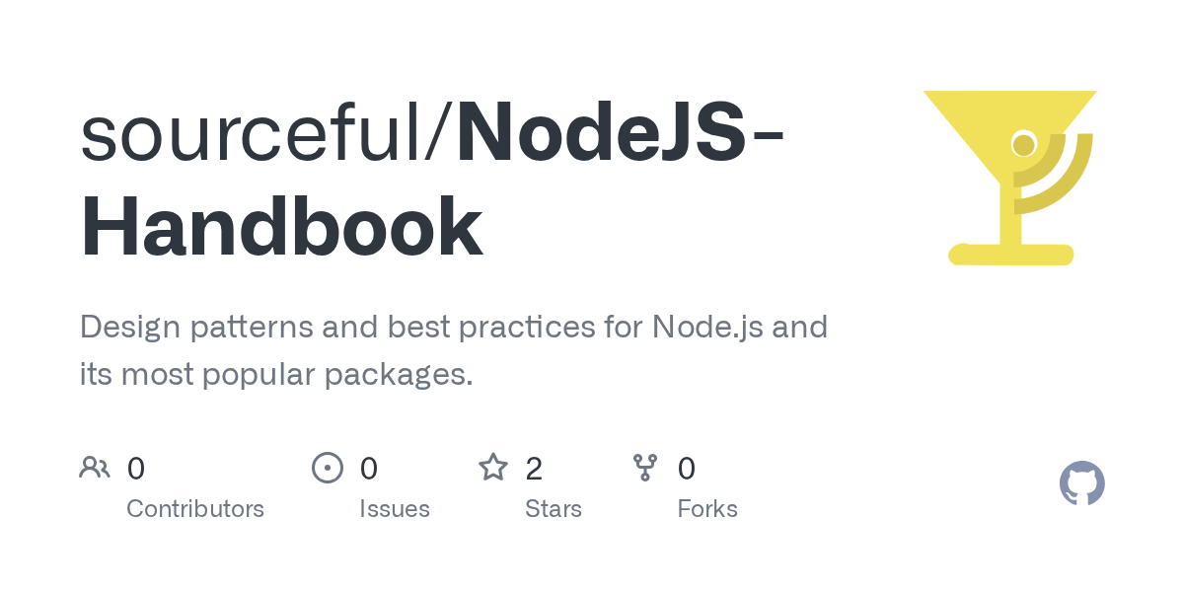
Task: Open the Contributors label link
Action: point(195,509)
